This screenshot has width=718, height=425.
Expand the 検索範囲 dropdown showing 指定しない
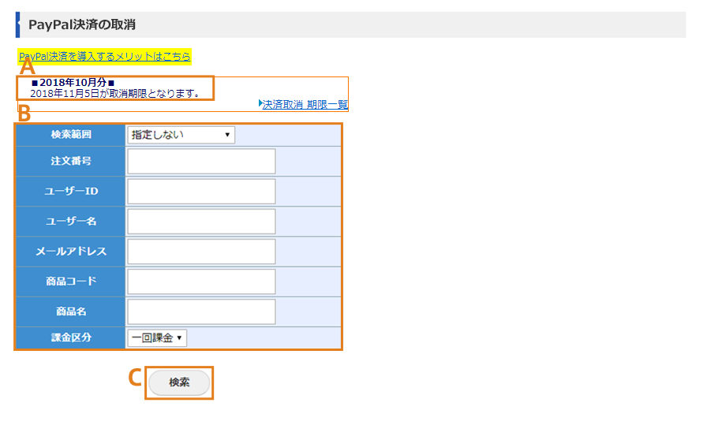click(x=181, y=135)
